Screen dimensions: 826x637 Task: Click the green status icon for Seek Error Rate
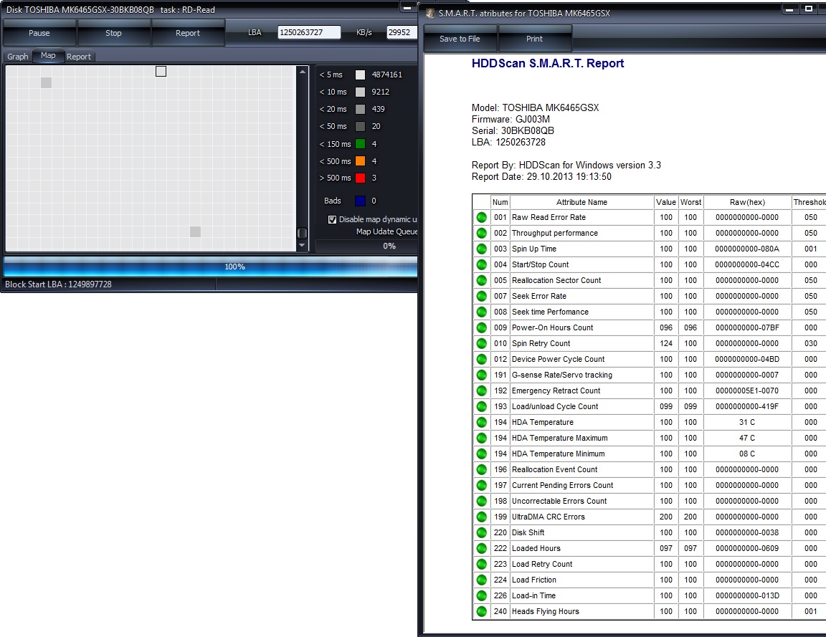(482, 297)
